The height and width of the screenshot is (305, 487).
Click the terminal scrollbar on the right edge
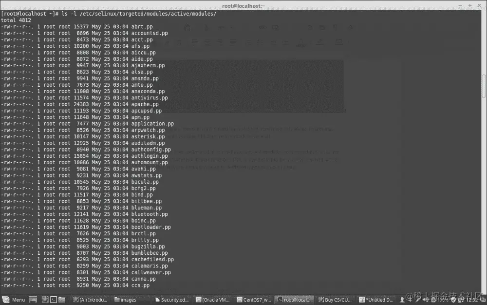484,83
